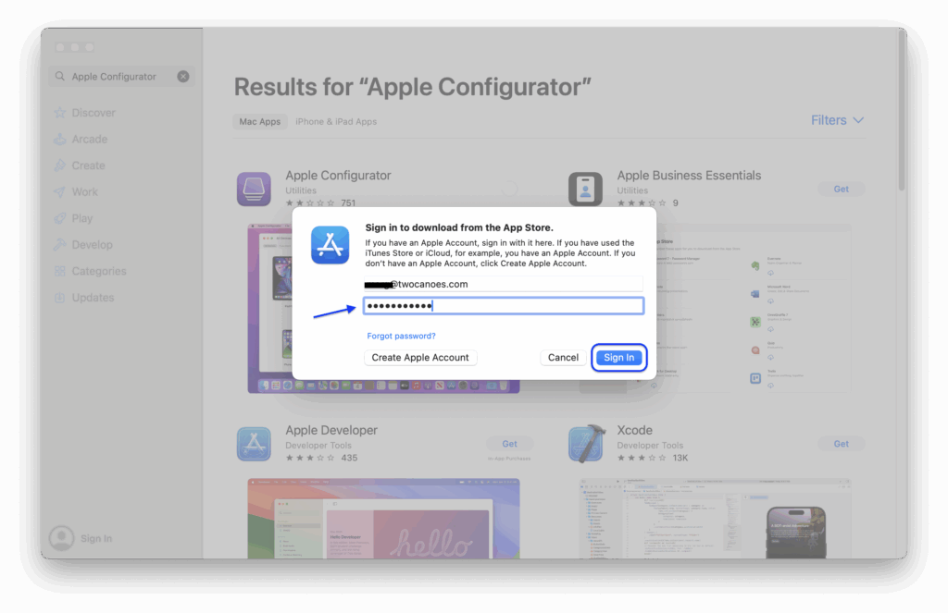
Task: Focus the password field in dialog
Action: pyautogui.click(x=503, y=306)
